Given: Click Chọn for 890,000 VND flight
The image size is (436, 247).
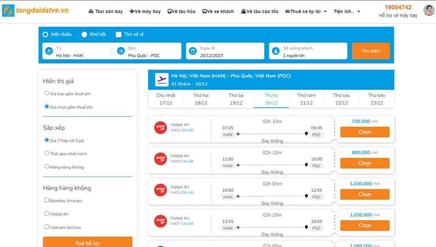Looking at the screenshot, I should click(x=365, y=163).
